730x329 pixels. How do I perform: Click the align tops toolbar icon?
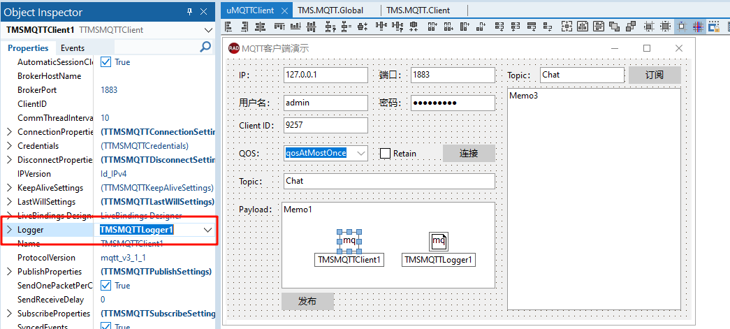[x=279, y=27]
